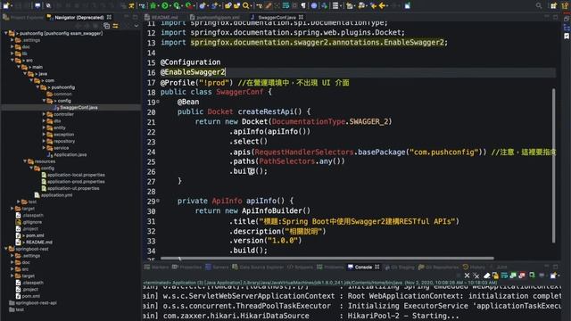Toggle Show Whitespace Characters pilcrow icon

(x=303, y=5)
